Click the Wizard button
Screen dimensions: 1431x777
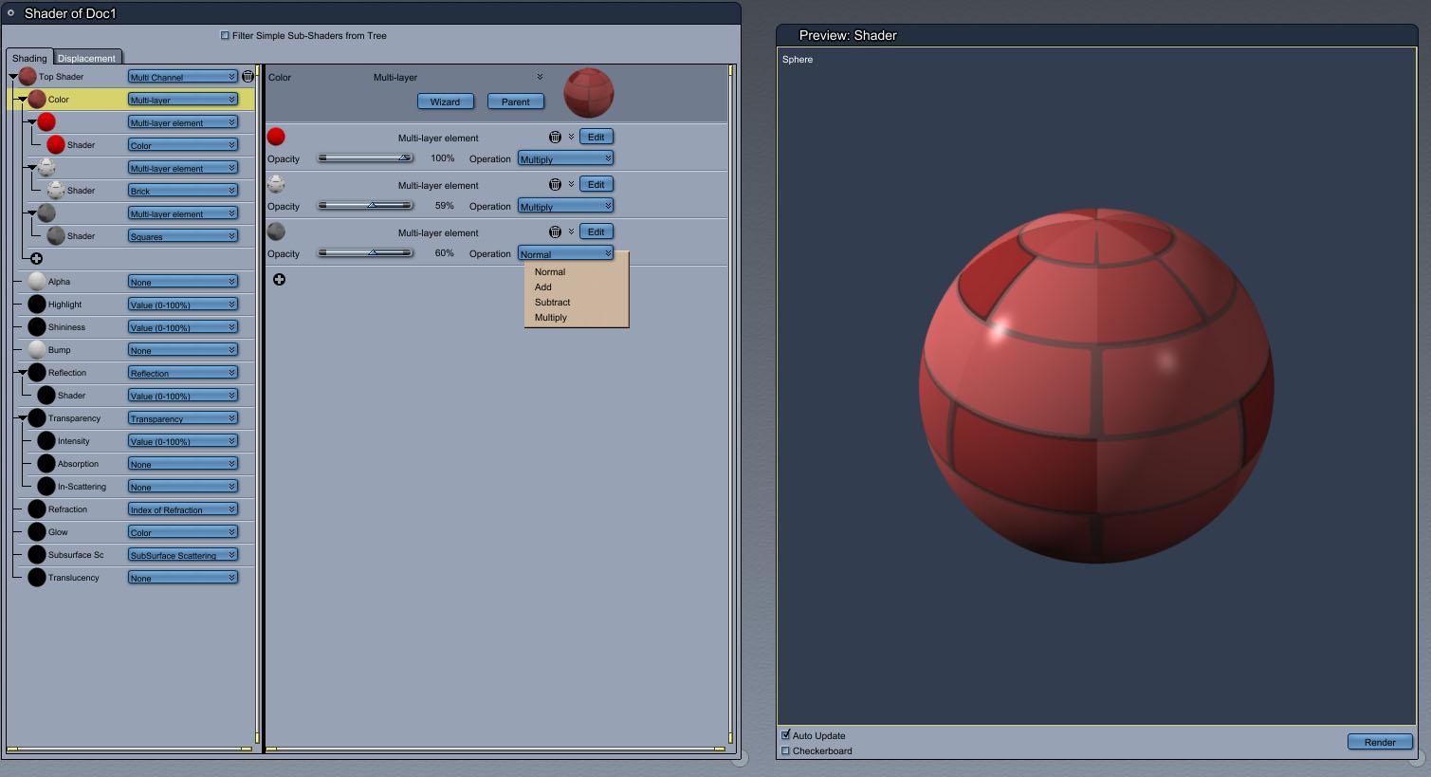[445, 102]
